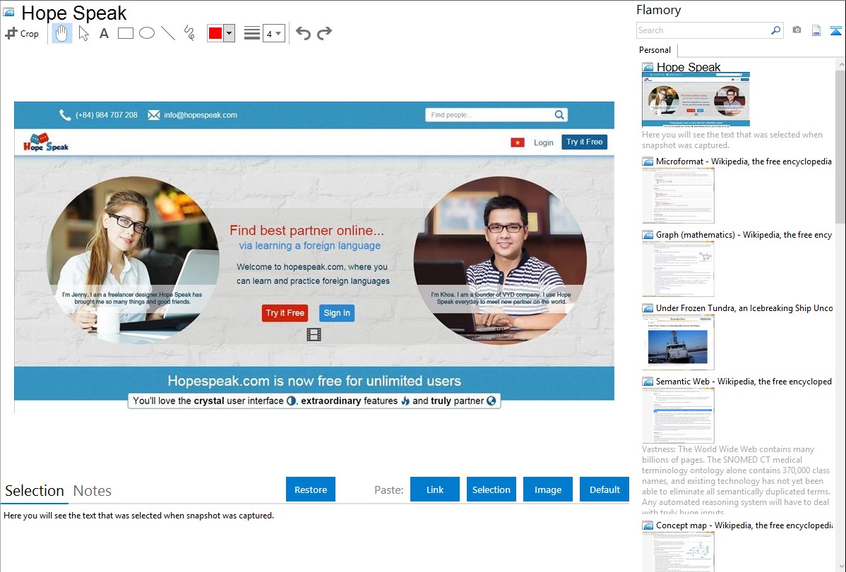The width and height of the screenshot is (846, 572).
Task: Click the Login link
Action: click(x=543, y=142)
